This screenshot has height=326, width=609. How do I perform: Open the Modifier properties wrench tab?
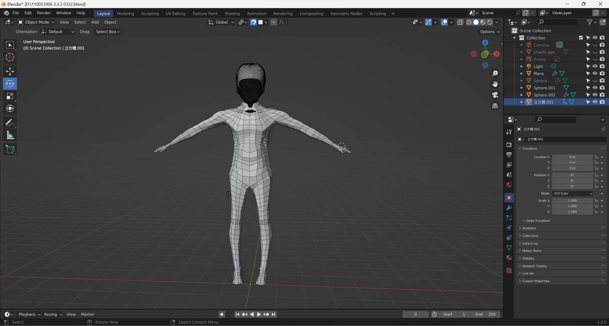tap(509, 208)
